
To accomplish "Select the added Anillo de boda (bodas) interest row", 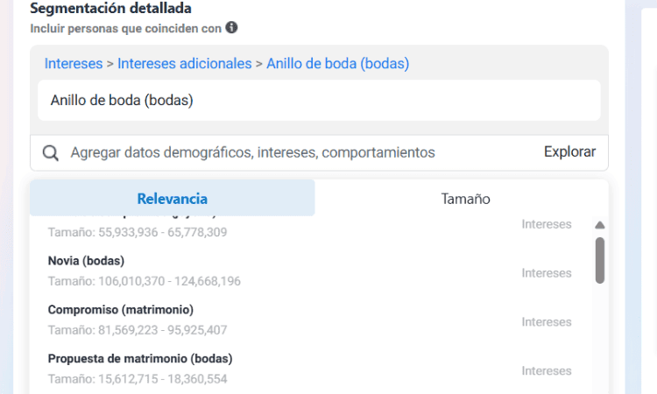I will pos(319,101).
